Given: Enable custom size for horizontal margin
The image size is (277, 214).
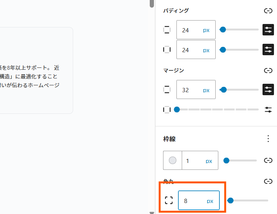Looking at the screenshot, I should pyautogui.click(x=268, y=110).
